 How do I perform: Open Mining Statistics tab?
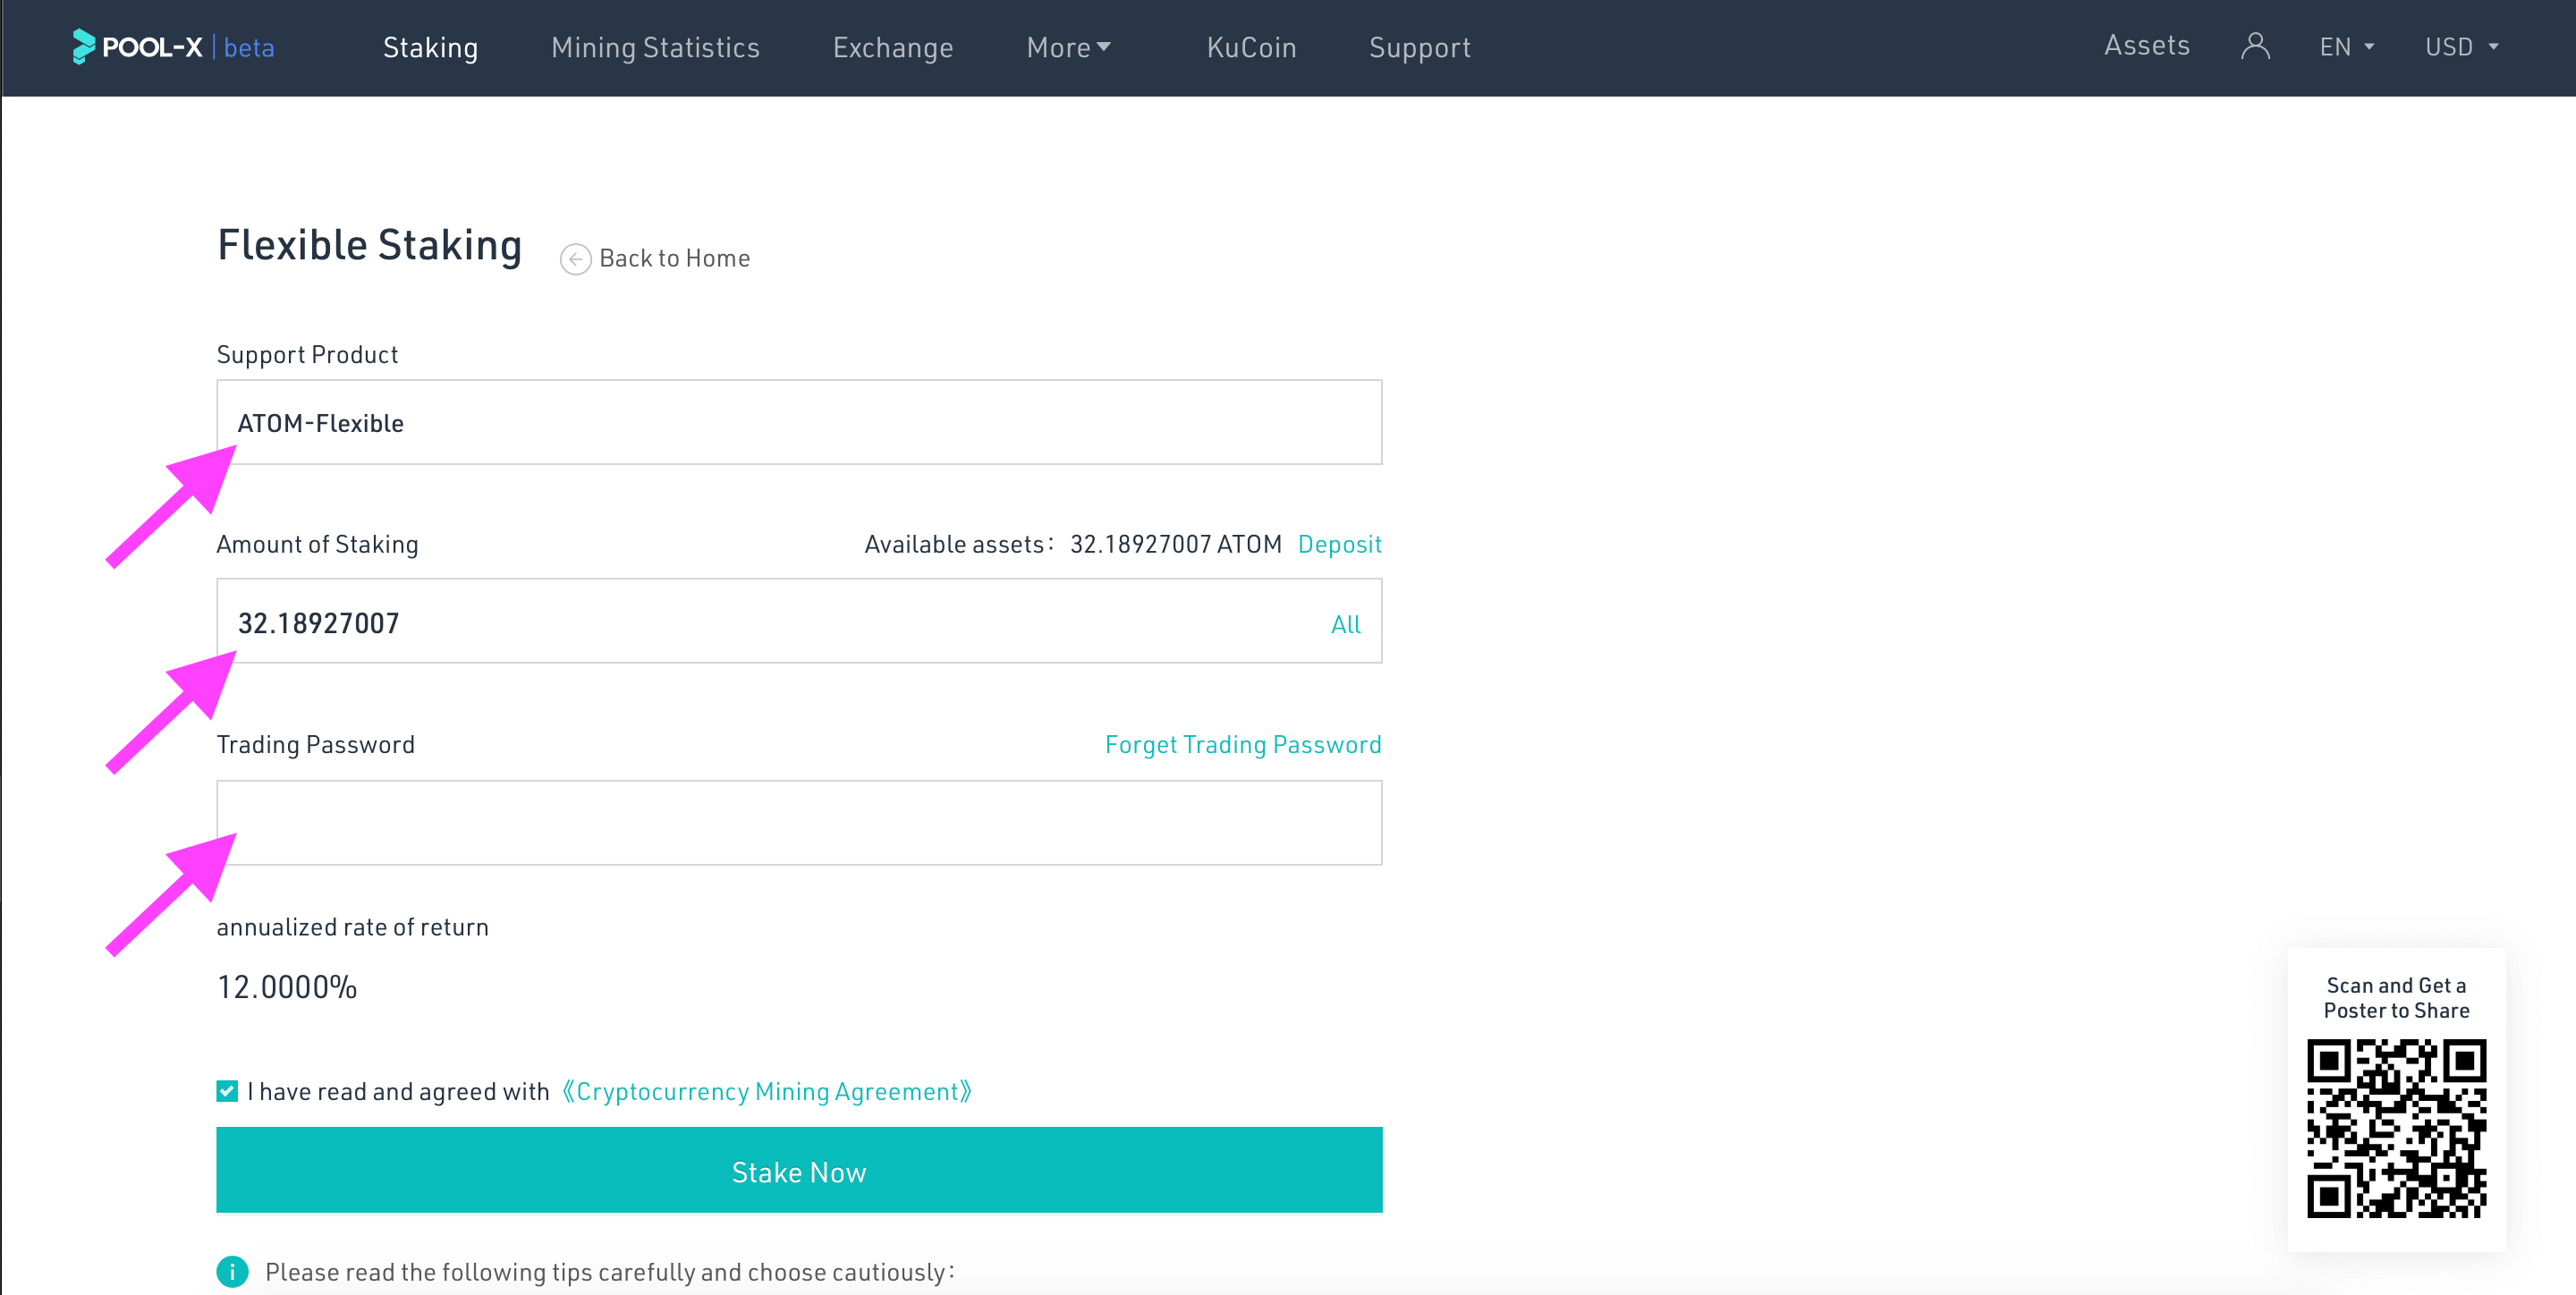tap(656, 47)
